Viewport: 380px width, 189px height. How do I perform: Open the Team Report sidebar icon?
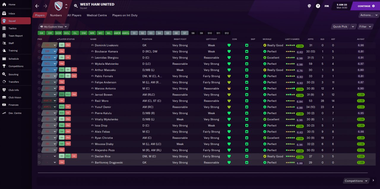[4, 36]
